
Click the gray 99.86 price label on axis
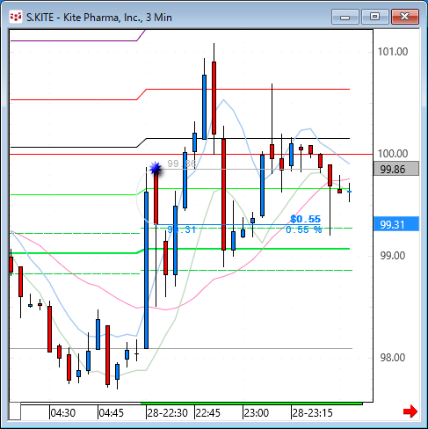coord(396,169)
